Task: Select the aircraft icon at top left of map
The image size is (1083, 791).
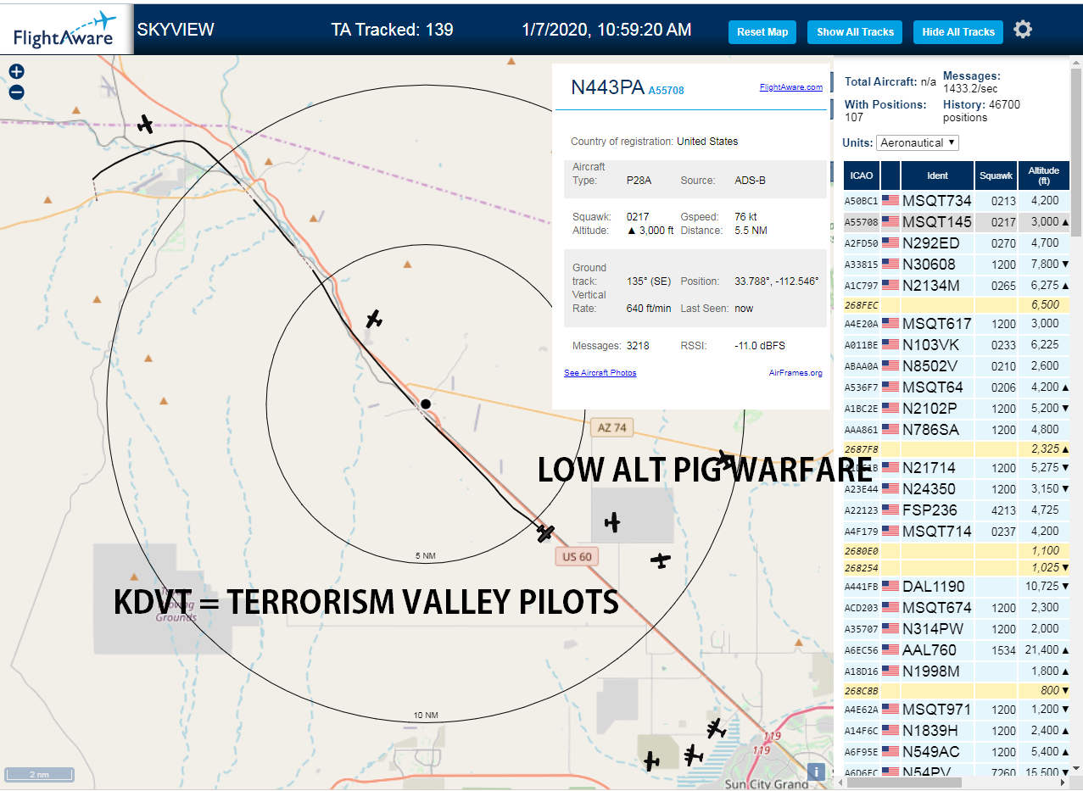Action: [x=146, y=125]
